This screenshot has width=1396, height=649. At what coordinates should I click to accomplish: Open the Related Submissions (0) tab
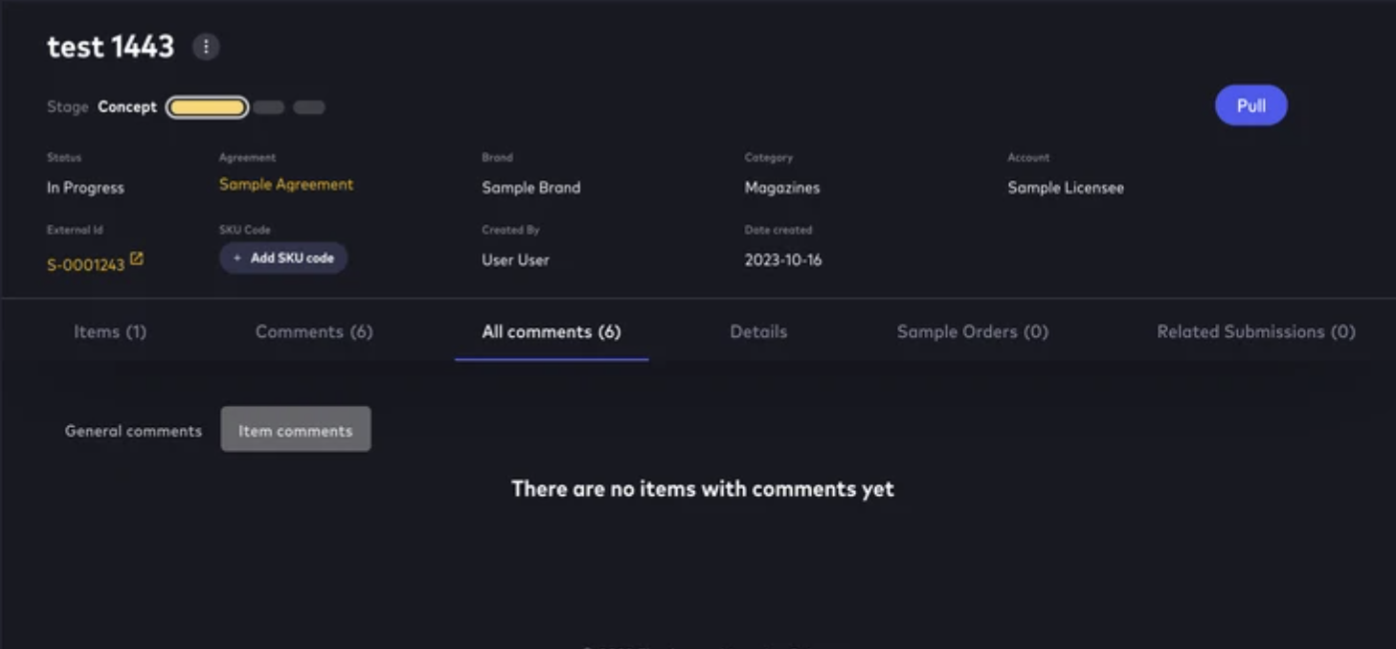(1255, 331)
